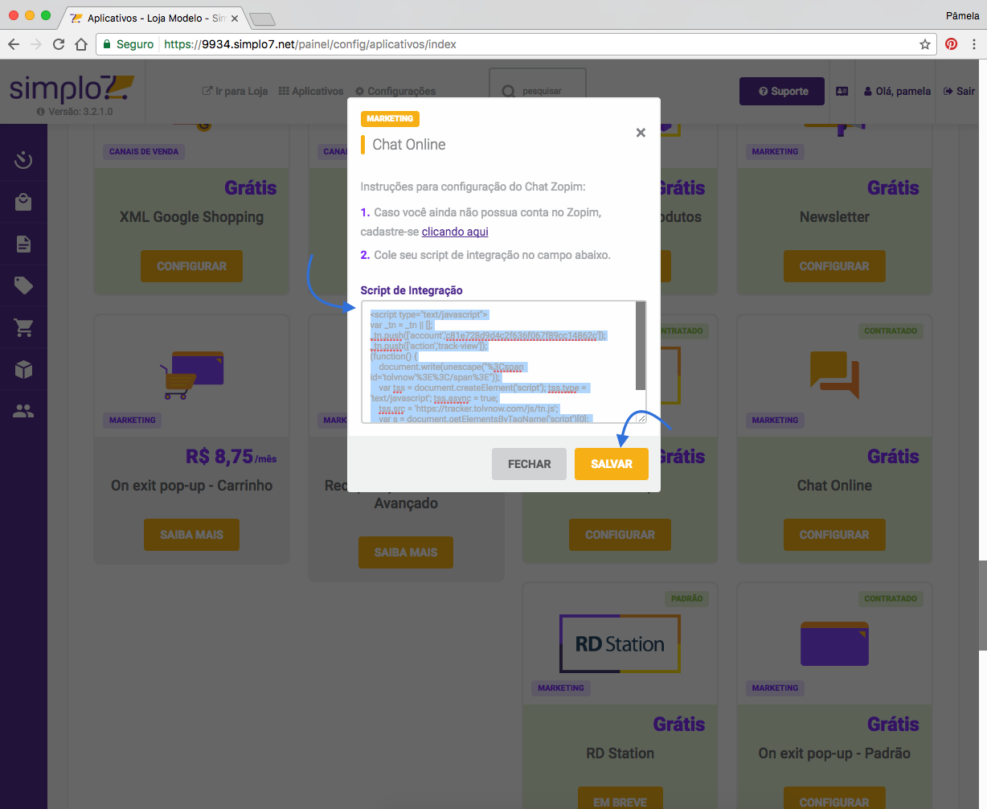Click the 'On exit pop-up - Carrinho' title
The height and width of the screenshot is (809, 987).
point(191,486)
